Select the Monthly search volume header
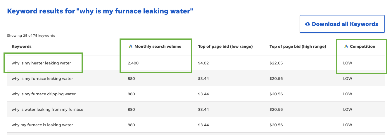The width and height of the screenshot is (392, 135). (158, 46)
